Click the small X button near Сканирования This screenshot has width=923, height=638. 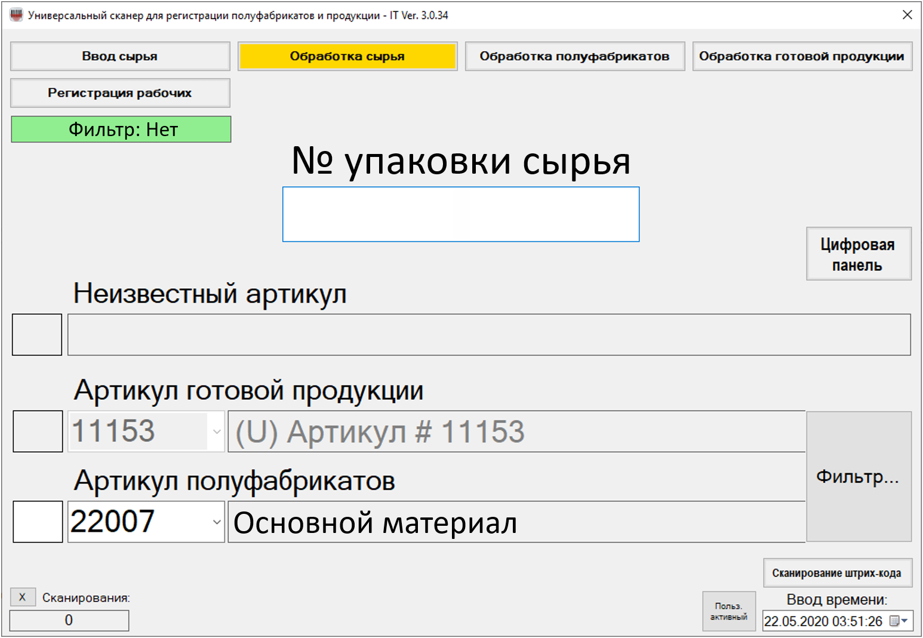[x=23, y=597]
